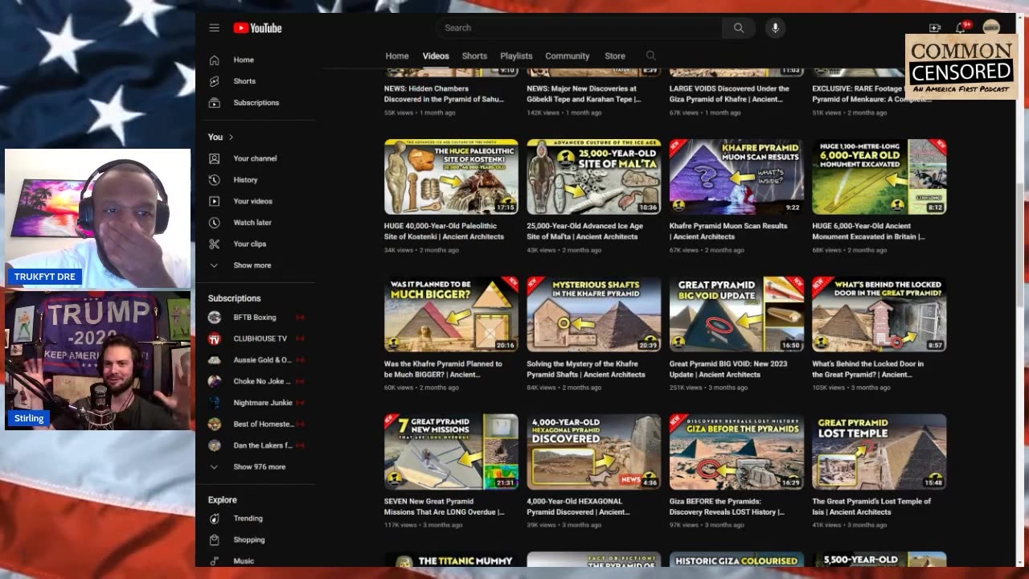
Task: Click the Search input field
Action: (x=579, y=27)
